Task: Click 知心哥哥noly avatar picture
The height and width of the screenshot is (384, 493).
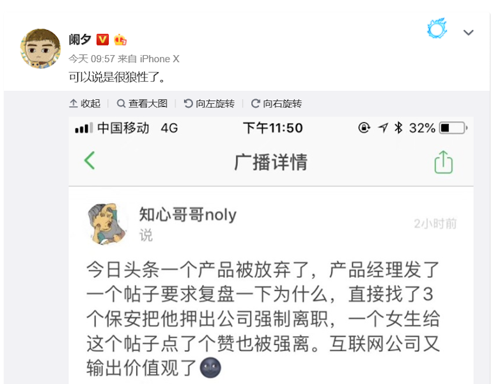Action: 107,224
